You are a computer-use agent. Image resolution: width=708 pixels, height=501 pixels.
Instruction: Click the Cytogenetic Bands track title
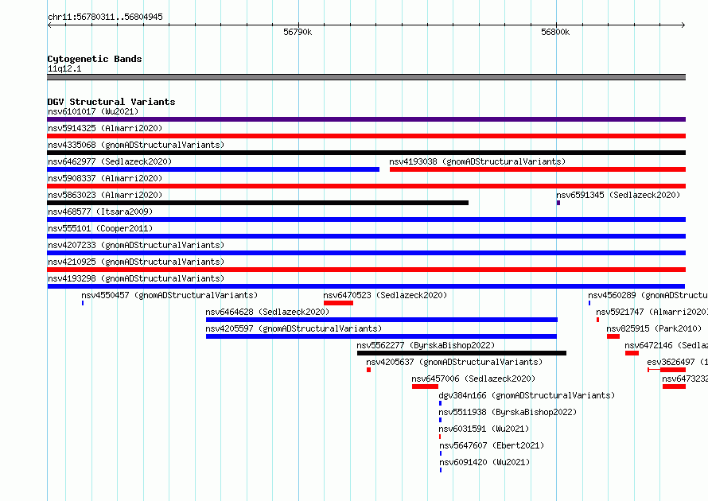tap(95, 59)
